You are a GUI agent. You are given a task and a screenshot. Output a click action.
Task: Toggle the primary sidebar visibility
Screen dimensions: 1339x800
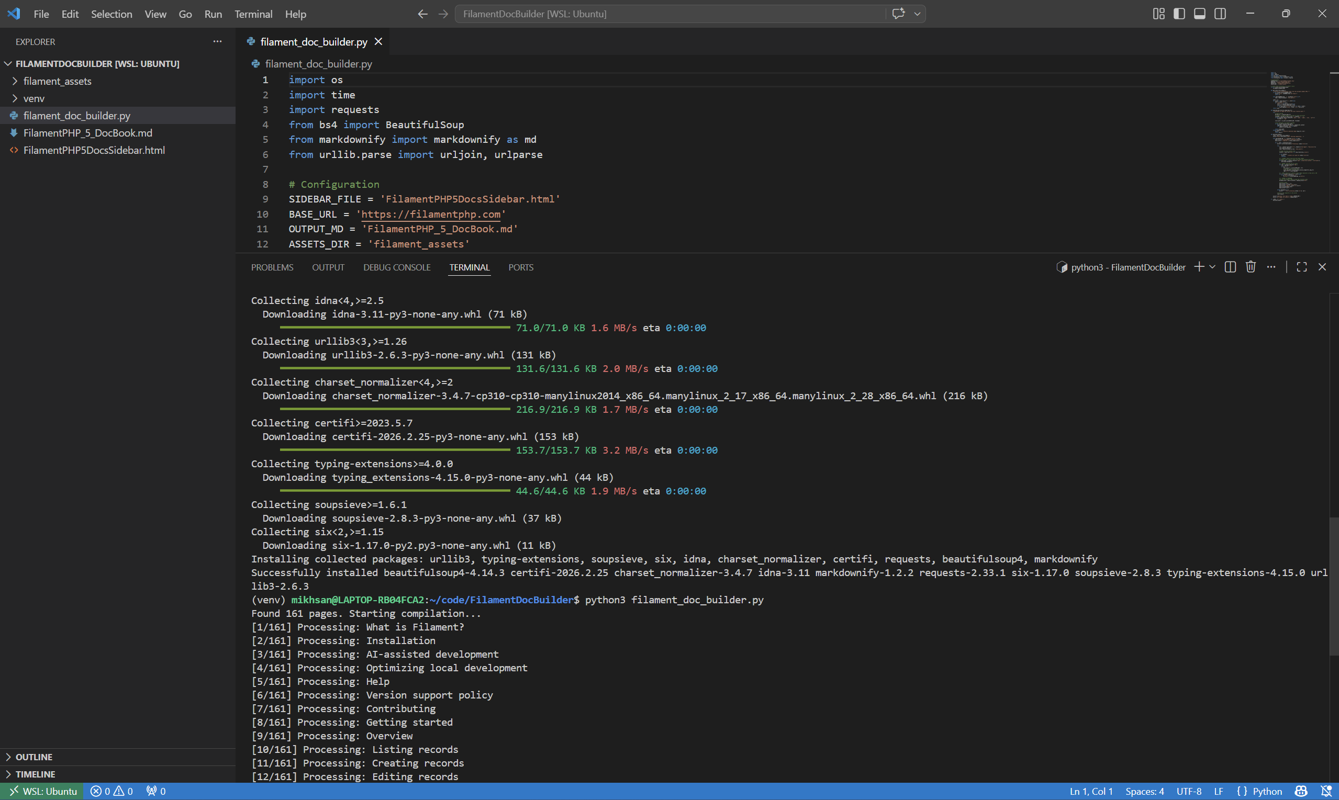point(1179,14)
